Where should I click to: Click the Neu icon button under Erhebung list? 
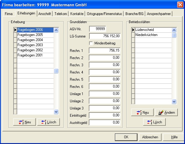click(x=24, y=122)
